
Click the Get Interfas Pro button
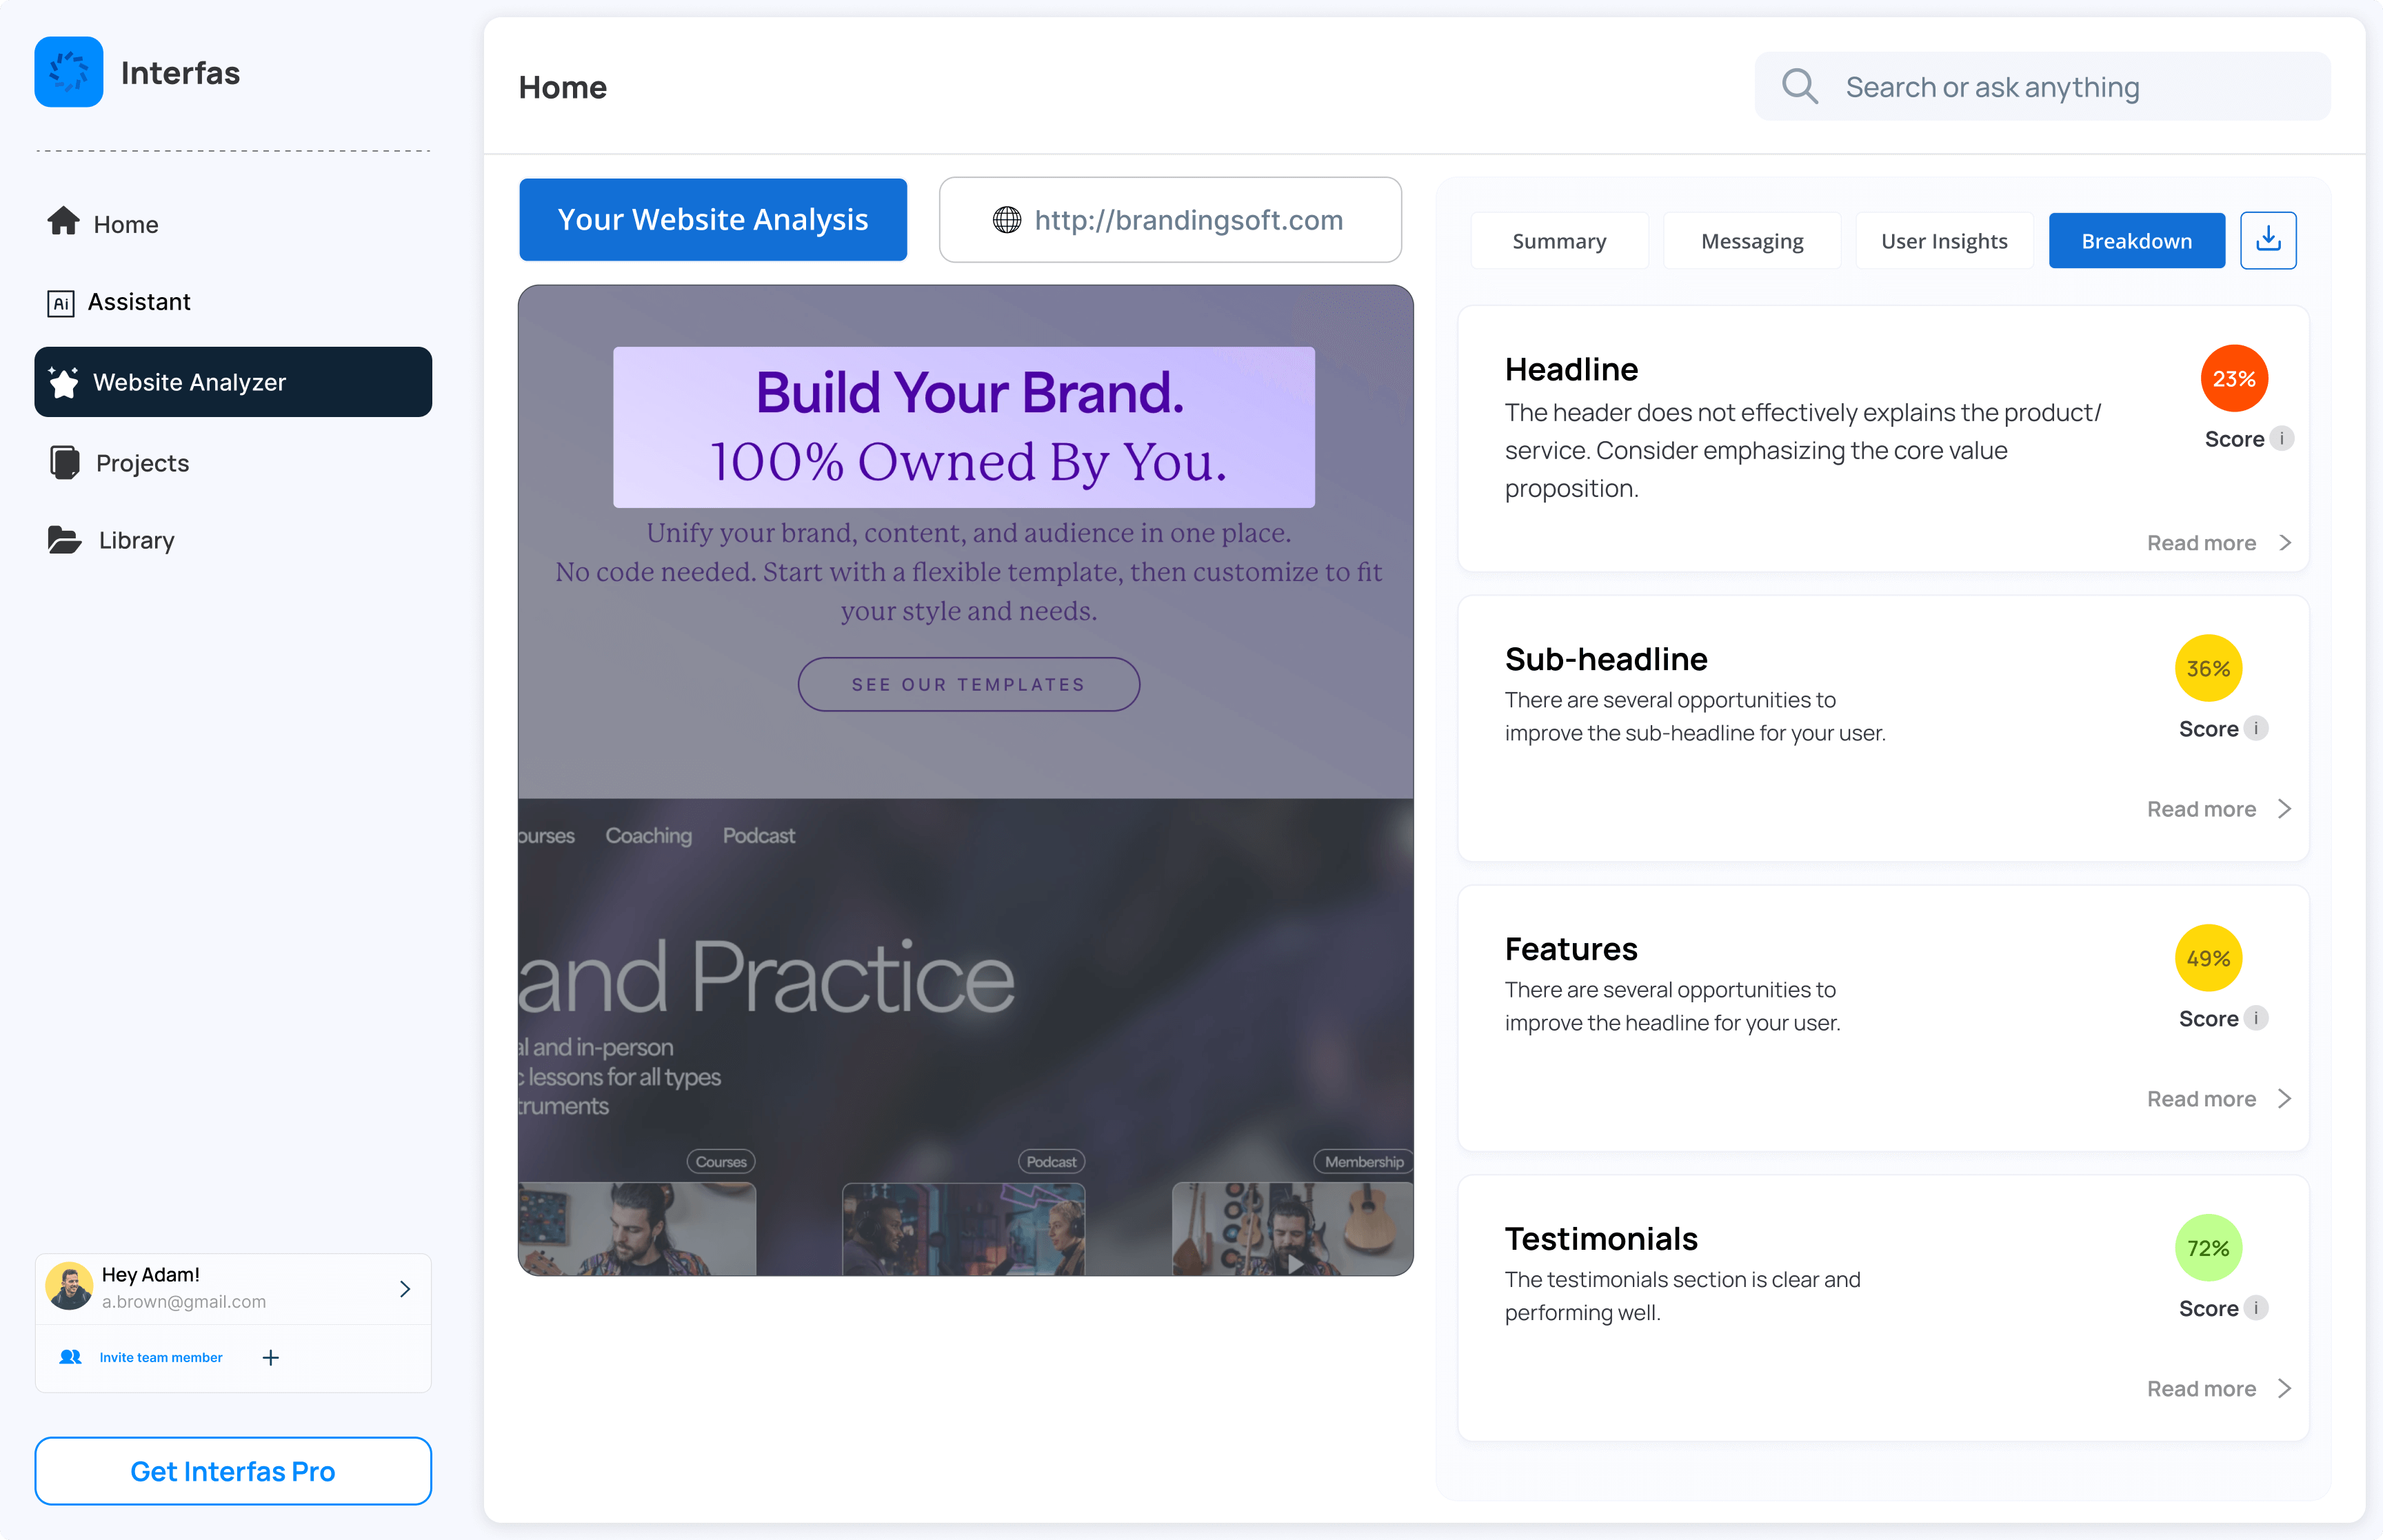click(233, 1471)
